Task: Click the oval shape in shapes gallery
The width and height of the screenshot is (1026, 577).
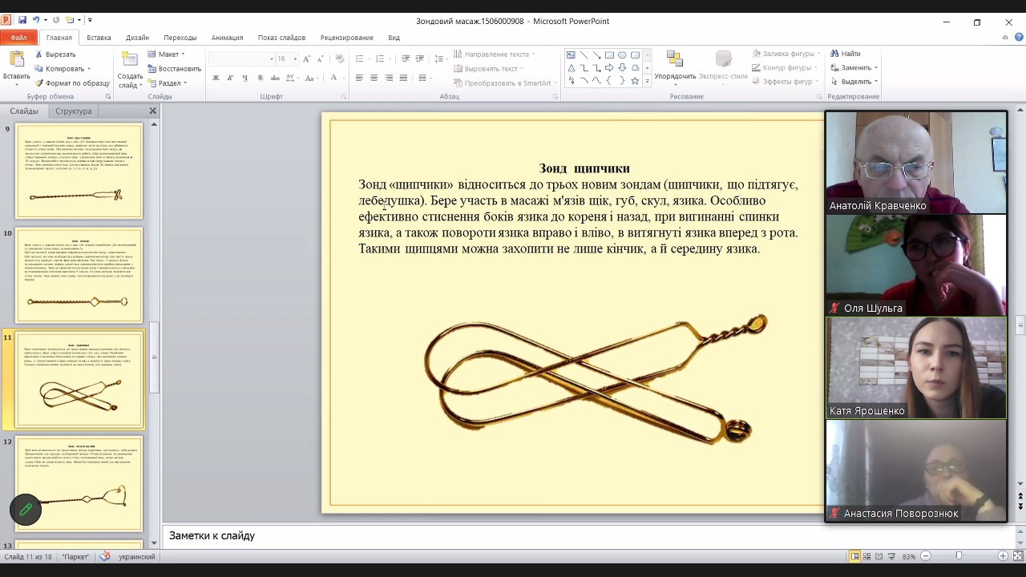Action: coord(622,55)
